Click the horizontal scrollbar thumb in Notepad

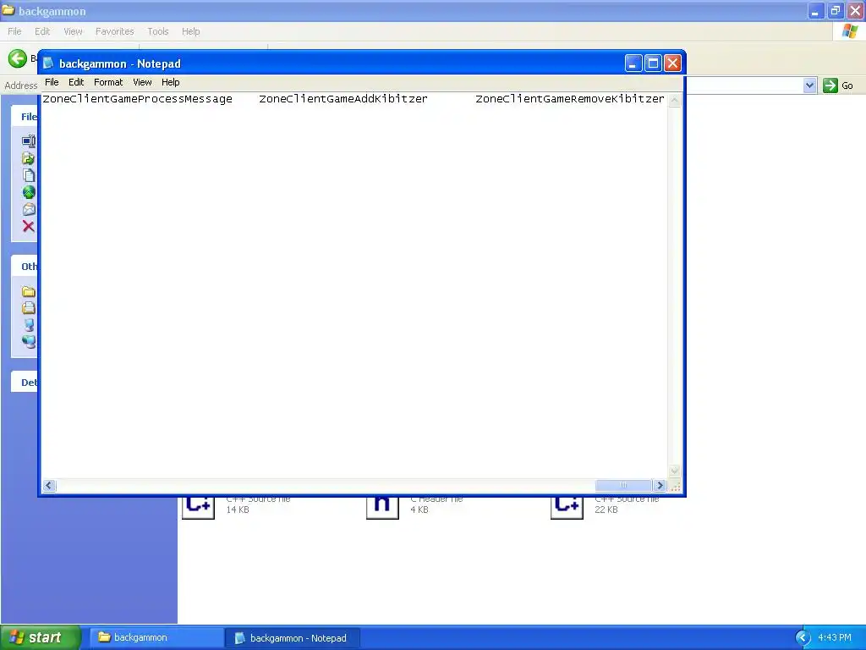623,485
